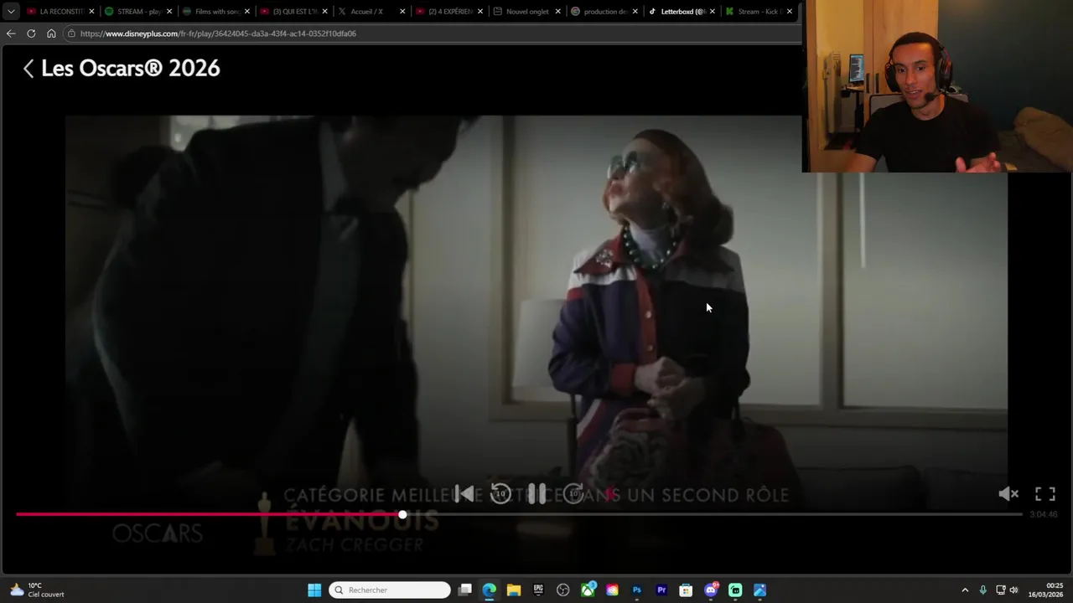Pause the video playback
The image size is (1073, 603).
click(536, 494)
